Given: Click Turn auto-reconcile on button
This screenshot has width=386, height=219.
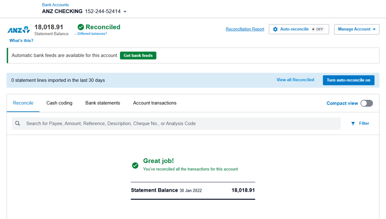Looking at the screenshot, I should tap(348, 80).
